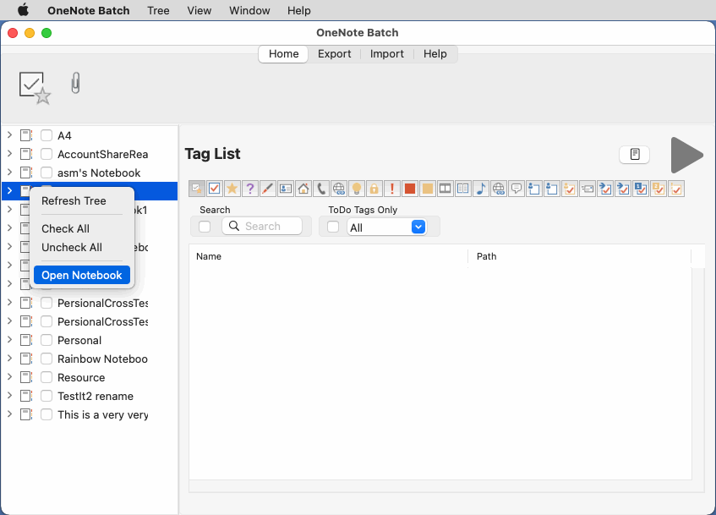
Task: Select the orange checkmark icon ending the tag row
Action: tap(676, 189)
